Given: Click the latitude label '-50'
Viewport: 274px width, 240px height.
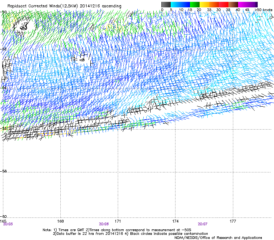Looking at the screenshot, I should 3,12.
